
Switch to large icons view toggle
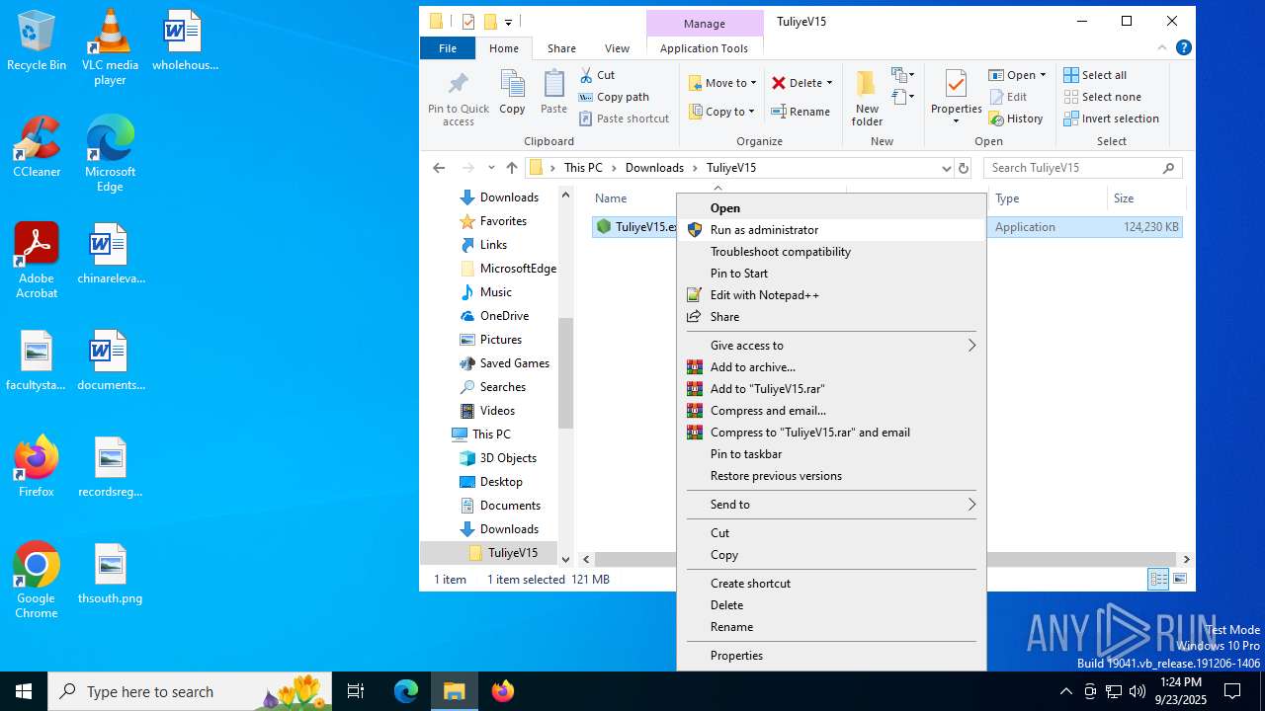[1180, 580]
